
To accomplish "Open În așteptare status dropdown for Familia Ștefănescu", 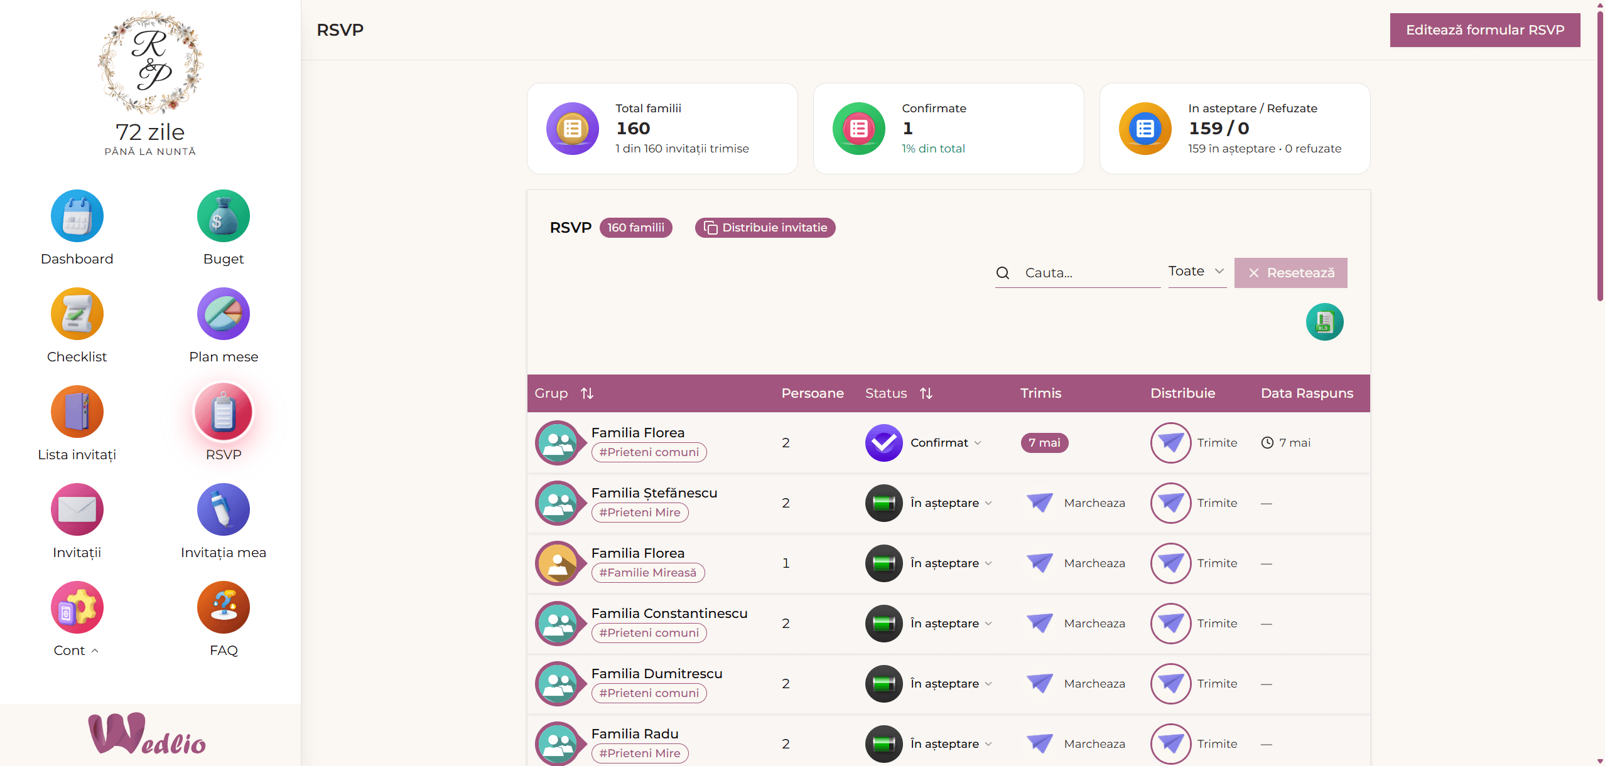I will [x=951, y=503].
